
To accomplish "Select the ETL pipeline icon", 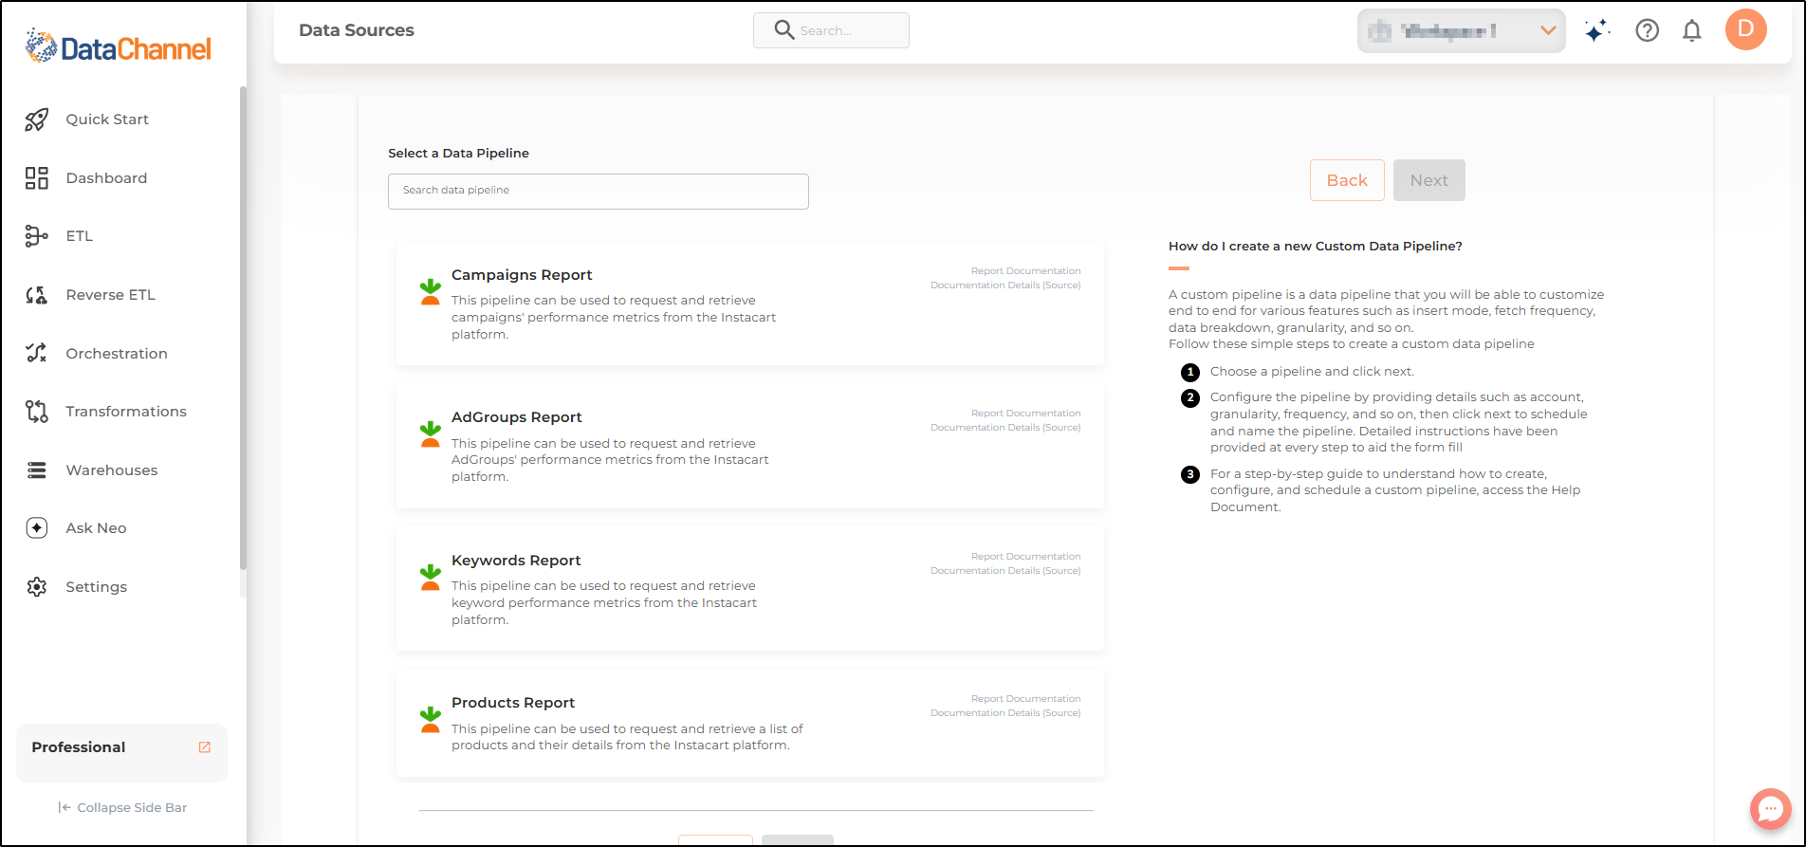I will [37, 236].
